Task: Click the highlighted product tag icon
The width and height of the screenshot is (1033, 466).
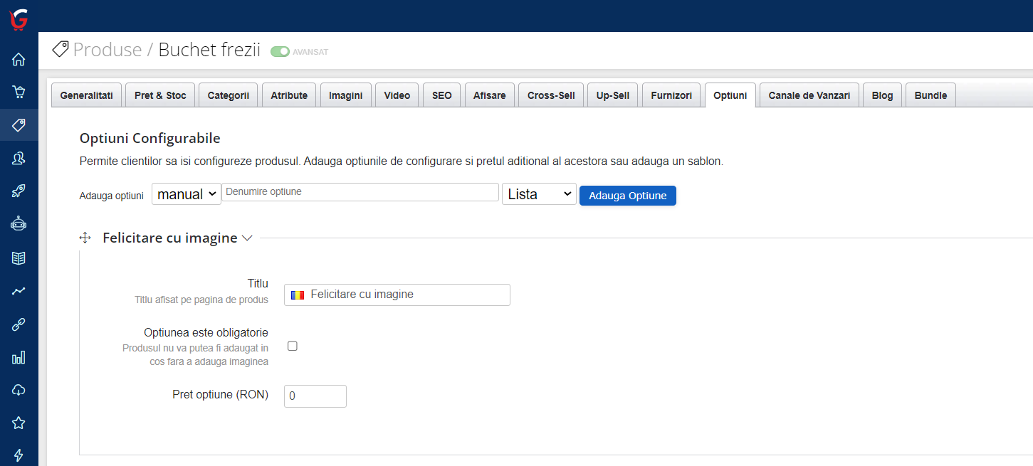Action: 19,125
